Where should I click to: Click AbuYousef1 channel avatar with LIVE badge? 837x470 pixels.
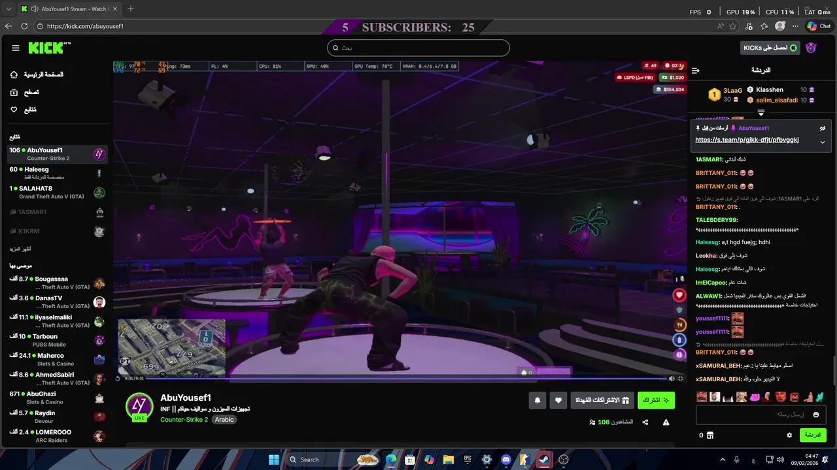pyautogui.click(x=139, y=407)
